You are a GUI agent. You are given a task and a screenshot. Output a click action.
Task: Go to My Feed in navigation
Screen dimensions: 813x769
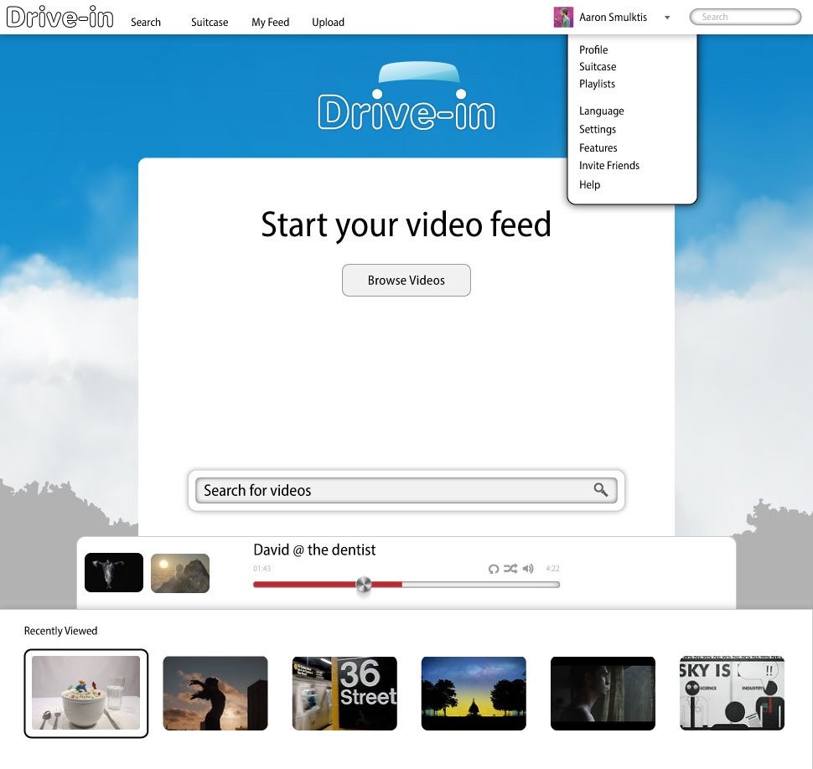[x=270, y=23]
